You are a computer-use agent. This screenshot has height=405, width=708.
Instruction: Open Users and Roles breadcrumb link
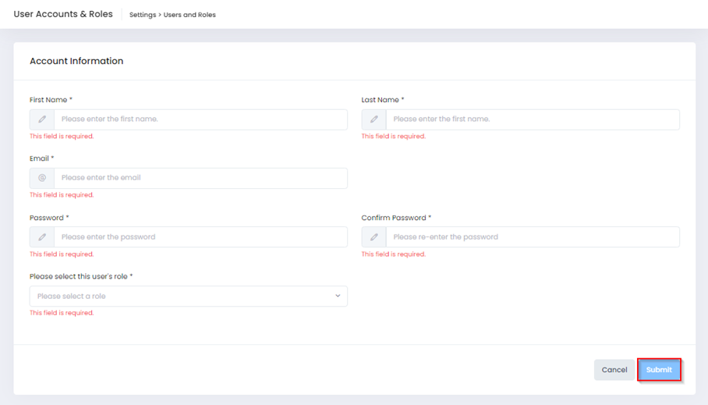(x=189, y=15)
